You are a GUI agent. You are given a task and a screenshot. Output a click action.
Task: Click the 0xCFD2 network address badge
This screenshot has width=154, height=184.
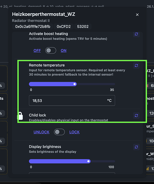[x=64, y=26]
